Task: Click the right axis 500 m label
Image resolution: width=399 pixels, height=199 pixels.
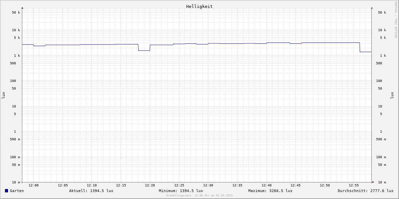Action: tap(381, 139)
